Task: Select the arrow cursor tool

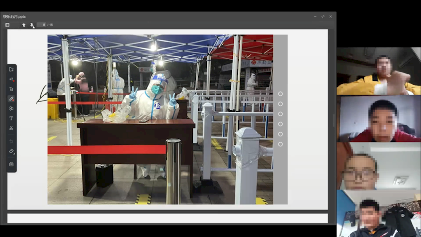Action: click(11, 89)
